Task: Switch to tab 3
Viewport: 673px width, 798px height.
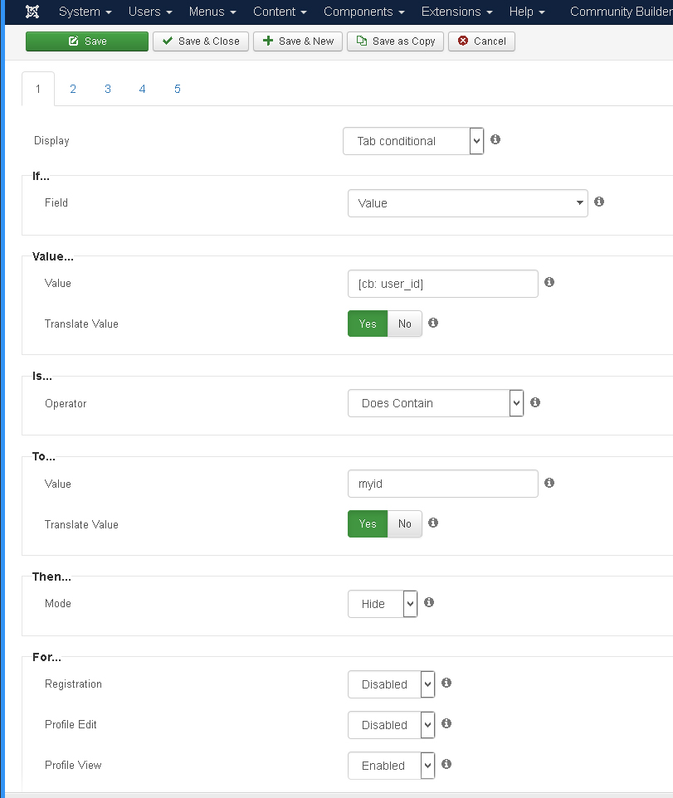Action: pyautogui.click(x=108, y=89)
